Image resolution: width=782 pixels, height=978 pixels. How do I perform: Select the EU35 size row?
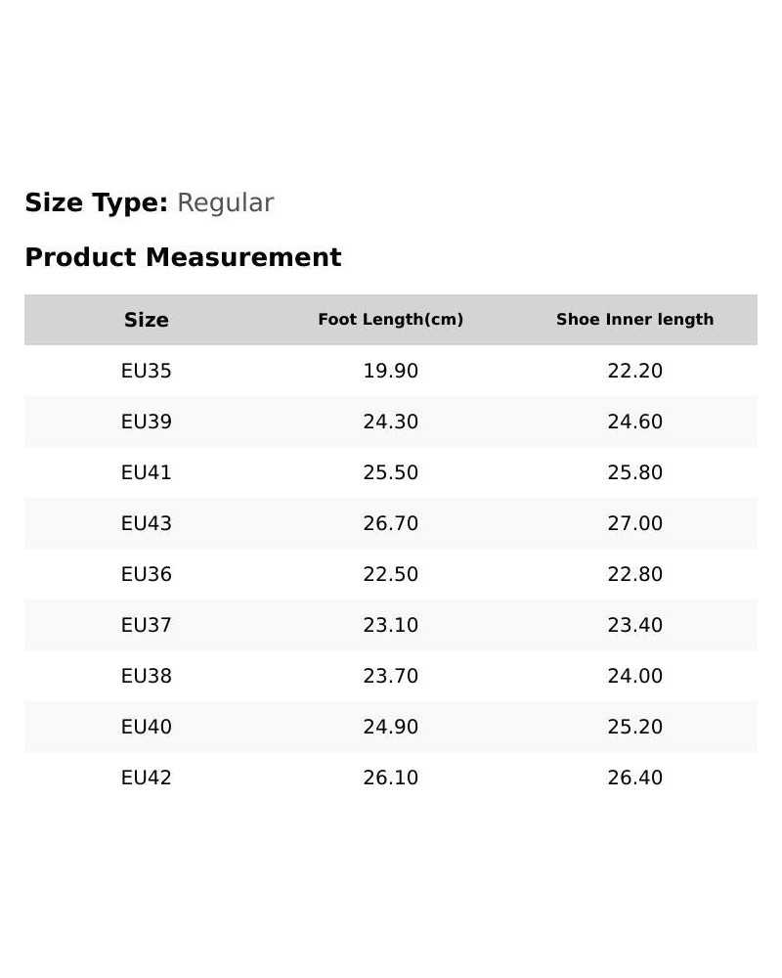click(391, 371)
